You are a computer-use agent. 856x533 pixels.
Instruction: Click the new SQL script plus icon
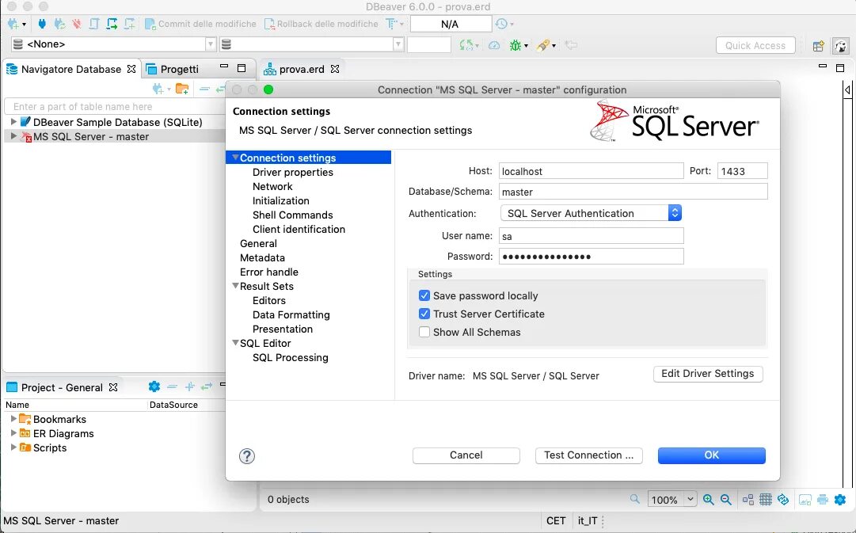(129, 24)
